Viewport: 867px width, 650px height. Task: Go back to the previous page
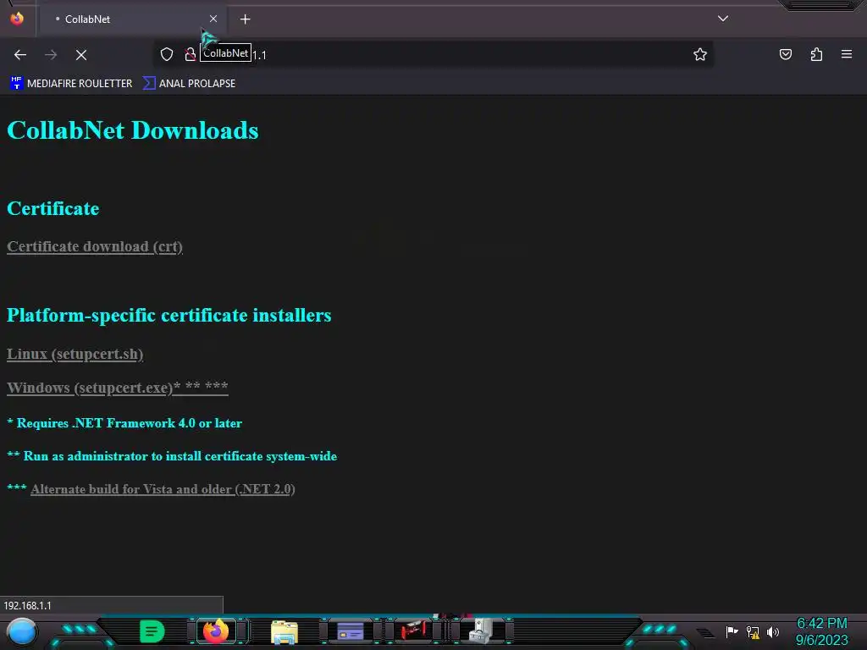tap(20, 55)
